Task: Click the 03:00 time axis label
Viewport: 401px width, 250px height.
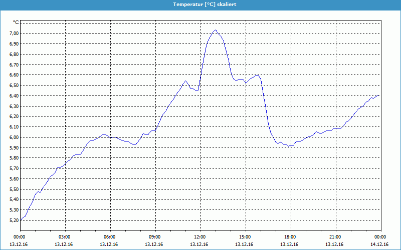Action: pos(65,237)
